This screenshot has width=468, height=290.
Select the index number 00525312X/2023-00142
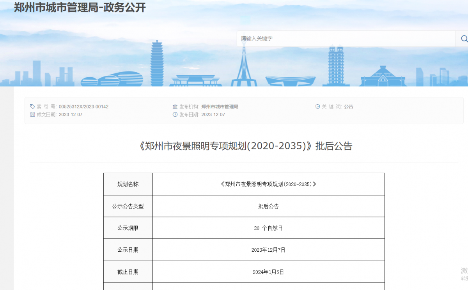point(83,107)
